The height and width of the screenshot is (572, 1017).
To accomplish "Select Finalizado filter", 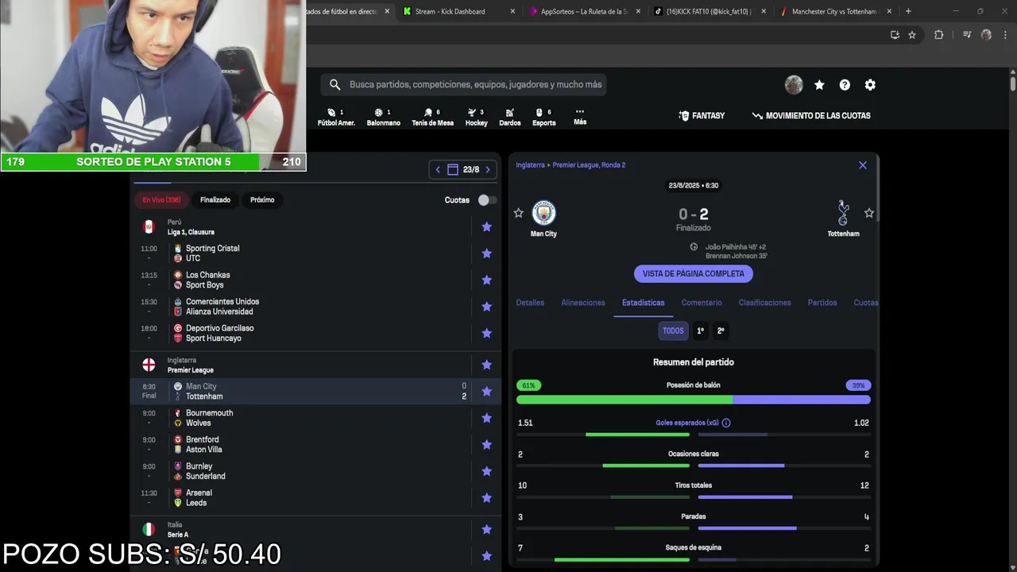I will point(215,200).
